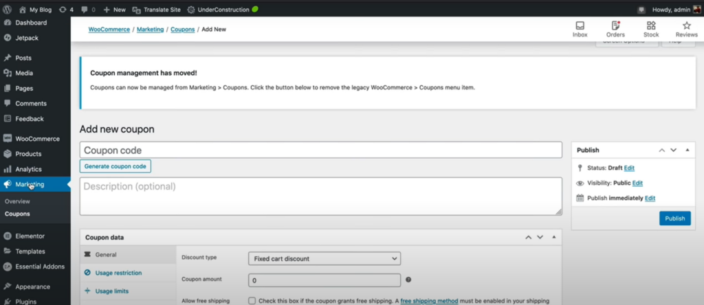The width and height of the screenshot is (704, 305).
Task: Click the Analytics bar chart icon
Action: pos(7,169)
